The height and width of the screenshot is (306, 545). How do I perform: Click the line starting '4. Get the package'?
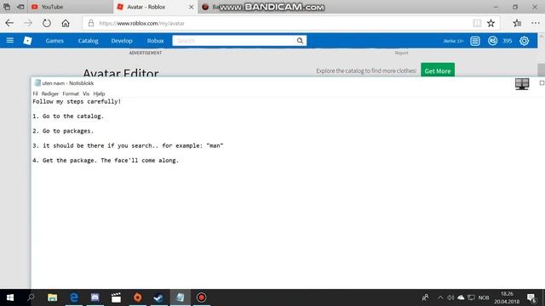[x=106, y=161]
